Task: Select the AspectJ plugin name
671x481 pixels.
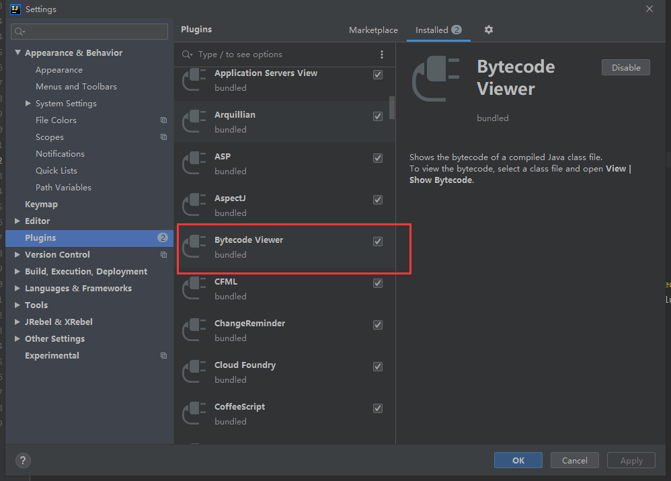Action: pyautogui.click(x=230, y=198)
